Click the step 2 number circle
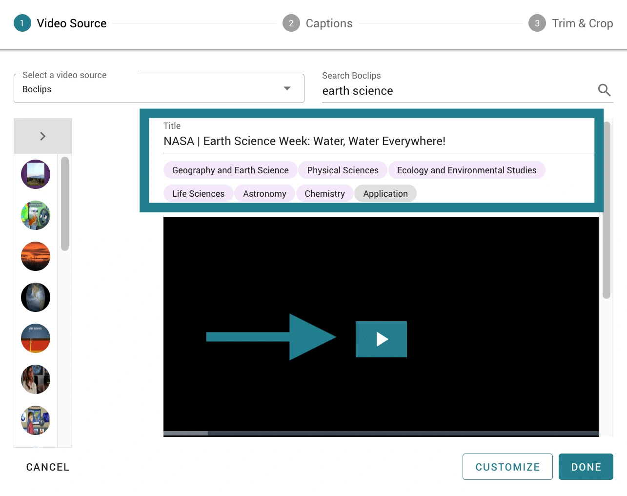This screenshot has width=627, height=496. point(291,23)
